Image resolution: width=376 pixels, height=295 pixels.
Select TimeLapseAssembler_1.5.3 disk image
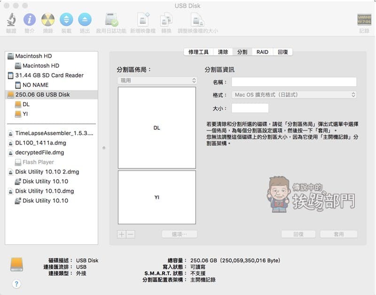click(51, 133)
